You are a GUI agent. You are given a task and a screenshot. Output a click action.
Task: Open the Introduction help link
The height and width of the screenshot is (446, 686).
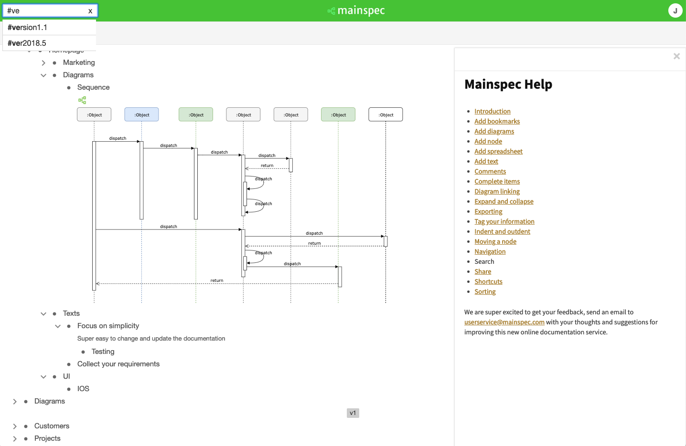493,111
